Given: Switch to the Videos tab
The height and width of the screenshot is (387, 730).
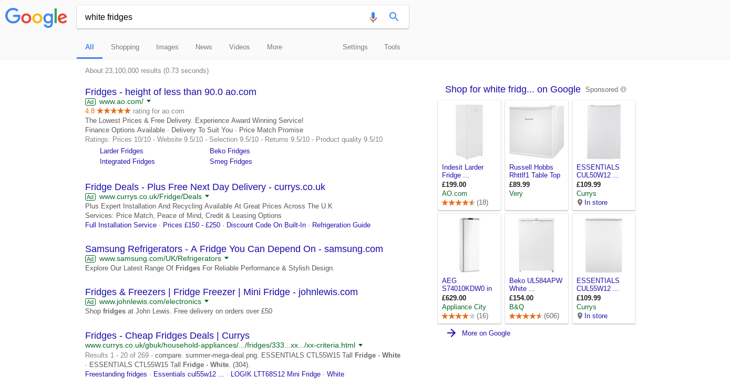Looking at the screenshot, I should tap(240, 47).
